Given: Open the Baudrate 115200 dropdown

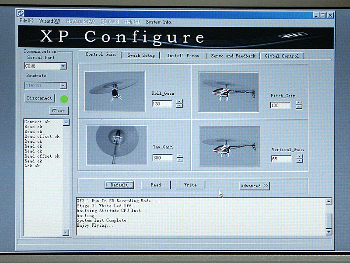Looking at the screenshot, I should pyautogui.click(x=63, y=86).
